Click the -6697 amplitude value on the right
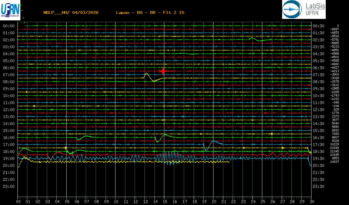Viewport: 349px width, 205px height. [x=335, y=29]
